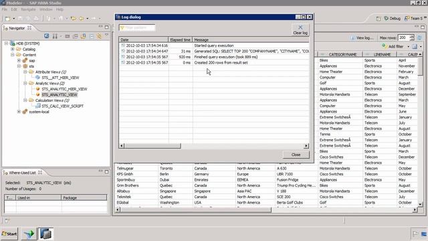
Task: Collapse the Content folder
Action: (x=13, y=55)
